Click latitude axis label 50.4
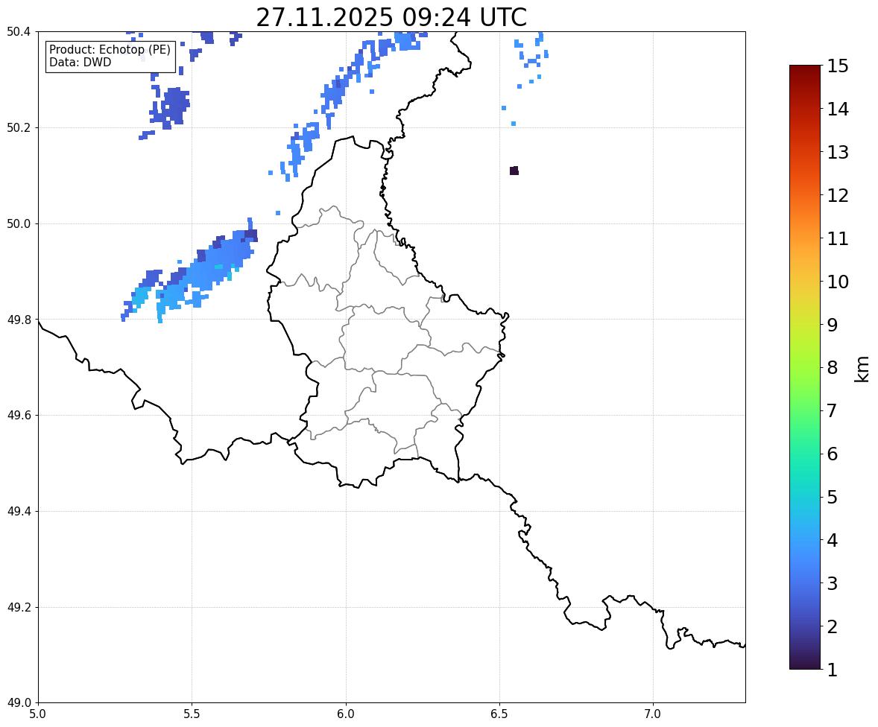 [19, 32]
